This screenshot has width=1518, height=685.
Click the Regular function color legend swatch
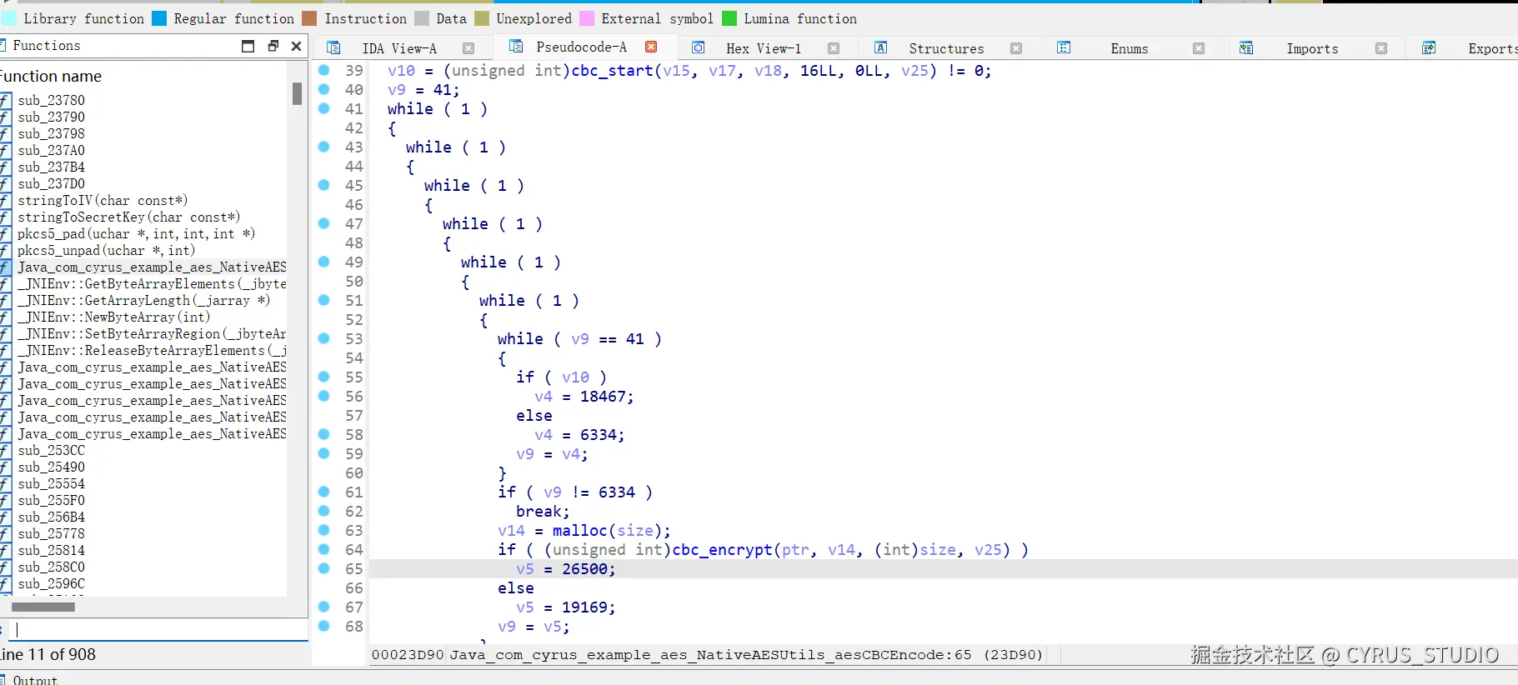[x=159, y=18]
